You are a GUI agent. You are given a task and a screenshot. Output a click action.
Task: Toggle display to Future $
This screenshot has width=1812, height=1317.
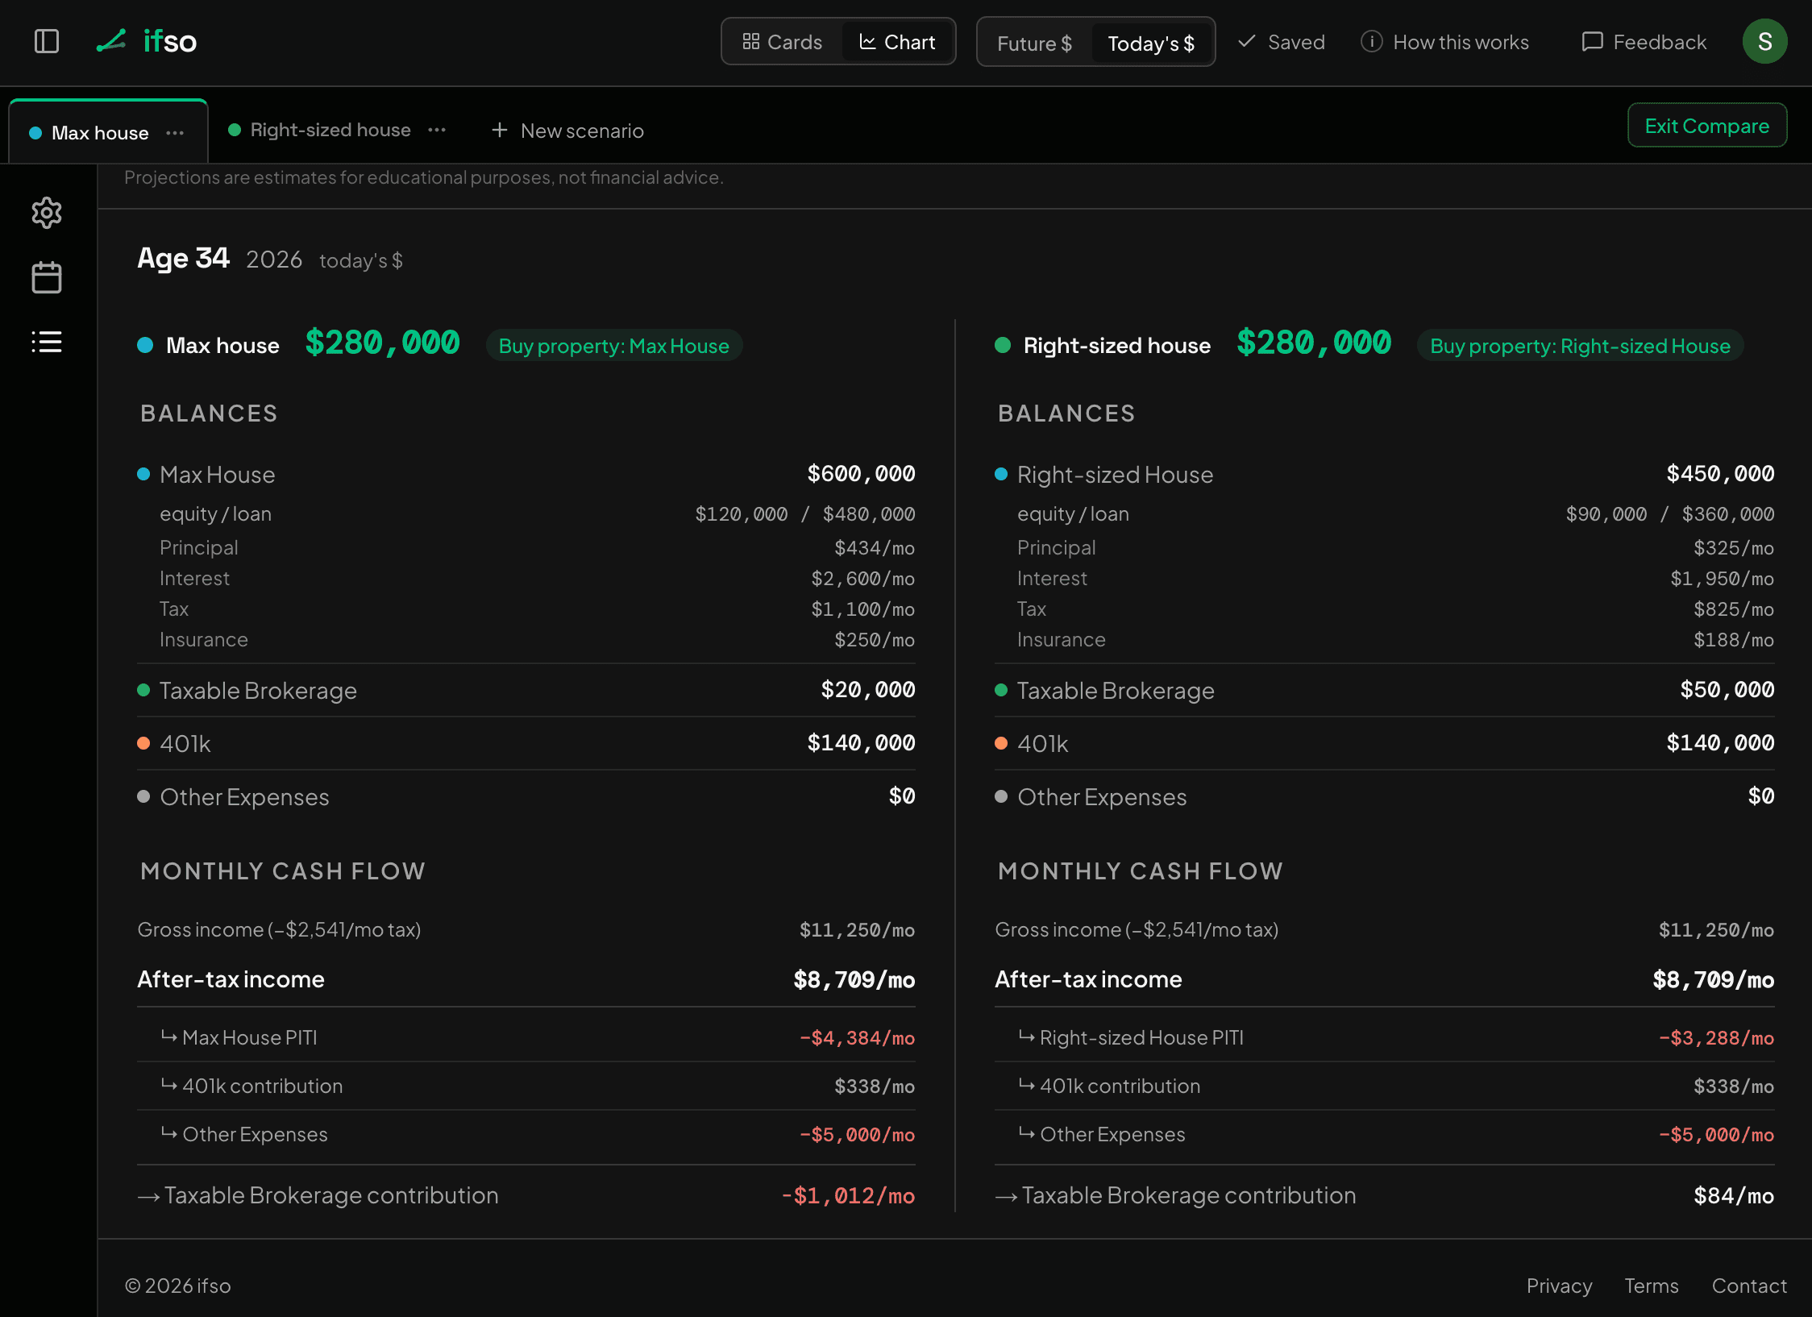(x=1034, y=44)
